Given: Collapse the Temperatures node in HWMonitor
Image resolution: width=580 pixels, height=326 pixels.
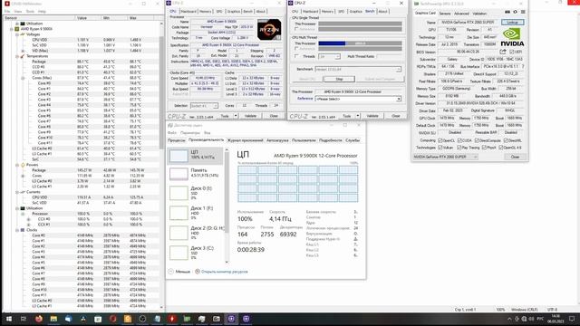Looking at the screenshot, I should click(17, 56).
